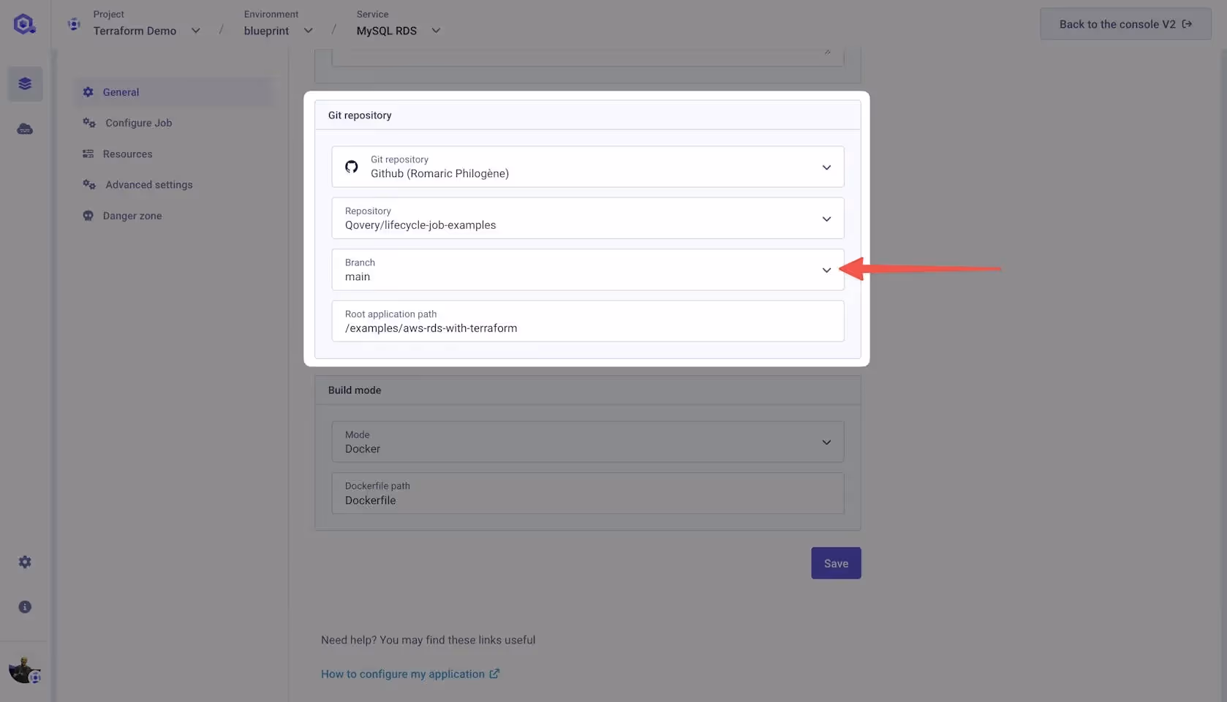Click the GitHub icon beside Git repository field
The width and height of the screenshot is (1227, 702).
(x=352, y=167)
